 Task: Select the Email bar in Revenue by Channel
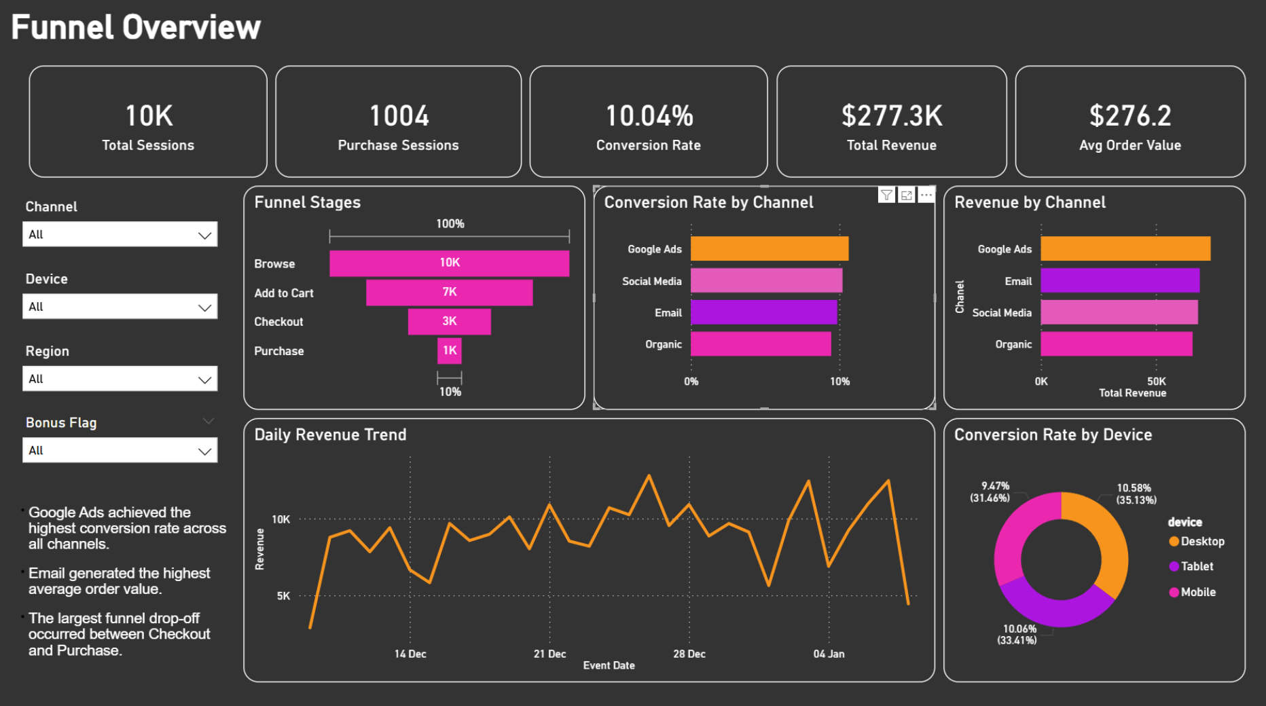tap(1119, 280)
